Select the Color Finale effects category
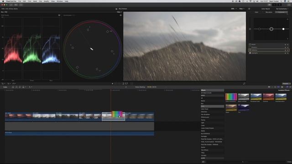The width and height of the screenshot is (292, 164). (x=212, y=109)
